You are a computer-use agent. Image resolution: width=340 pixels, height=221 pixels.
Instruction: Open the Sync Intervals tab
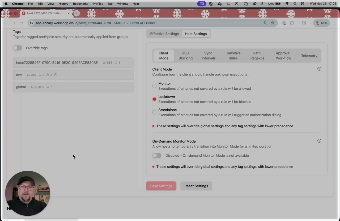click(x=209, y=56)
